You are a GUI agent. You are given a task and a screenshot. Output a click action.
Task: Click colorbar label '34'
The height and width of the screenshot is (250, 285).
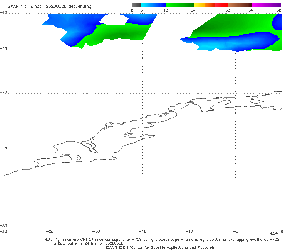pos(193,10)
